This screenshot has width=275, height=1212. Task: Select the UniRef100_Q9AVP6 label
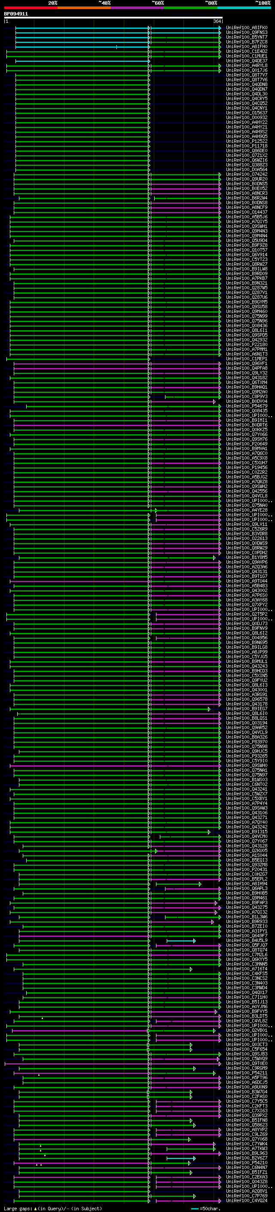point(247,562)
